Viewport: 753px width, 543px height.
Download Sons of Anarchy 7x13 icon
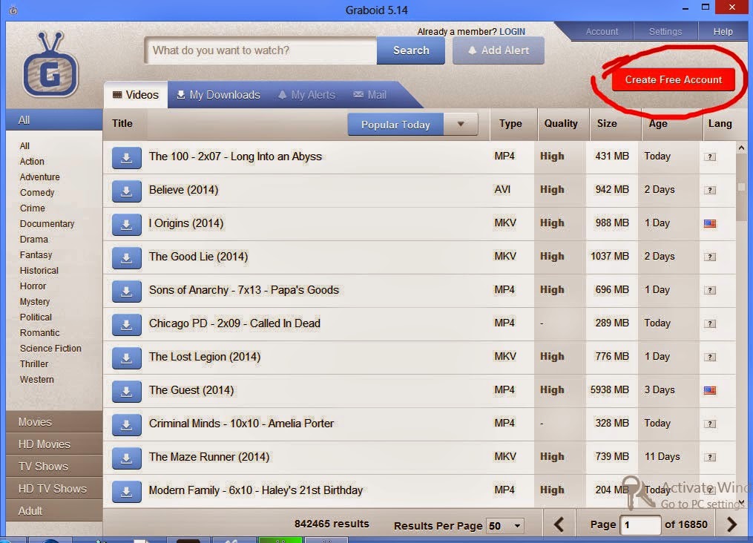click(126, 291)
